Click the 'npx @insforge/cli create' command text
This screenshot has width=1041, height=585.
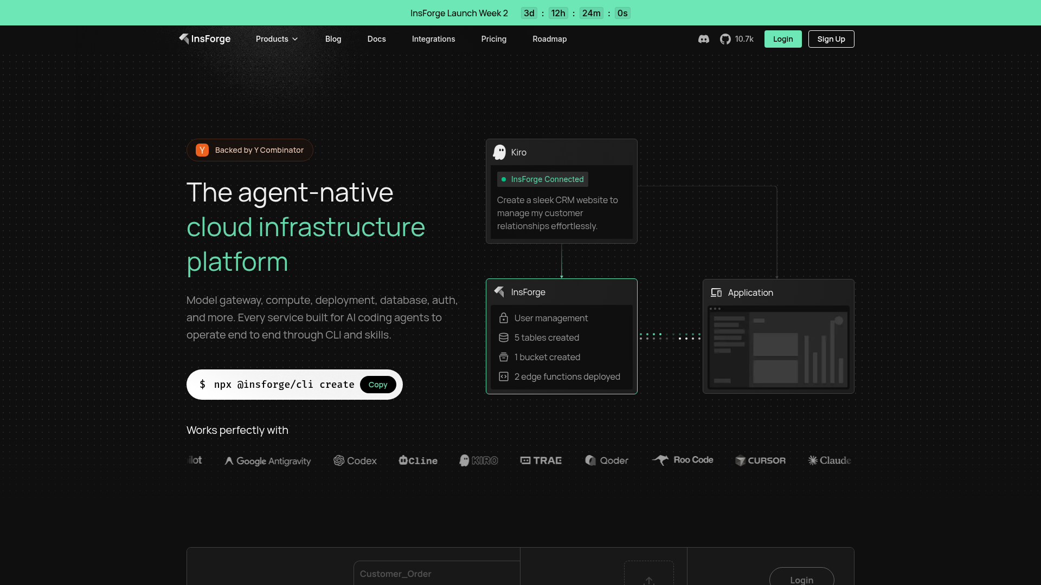tap(284, 385)
